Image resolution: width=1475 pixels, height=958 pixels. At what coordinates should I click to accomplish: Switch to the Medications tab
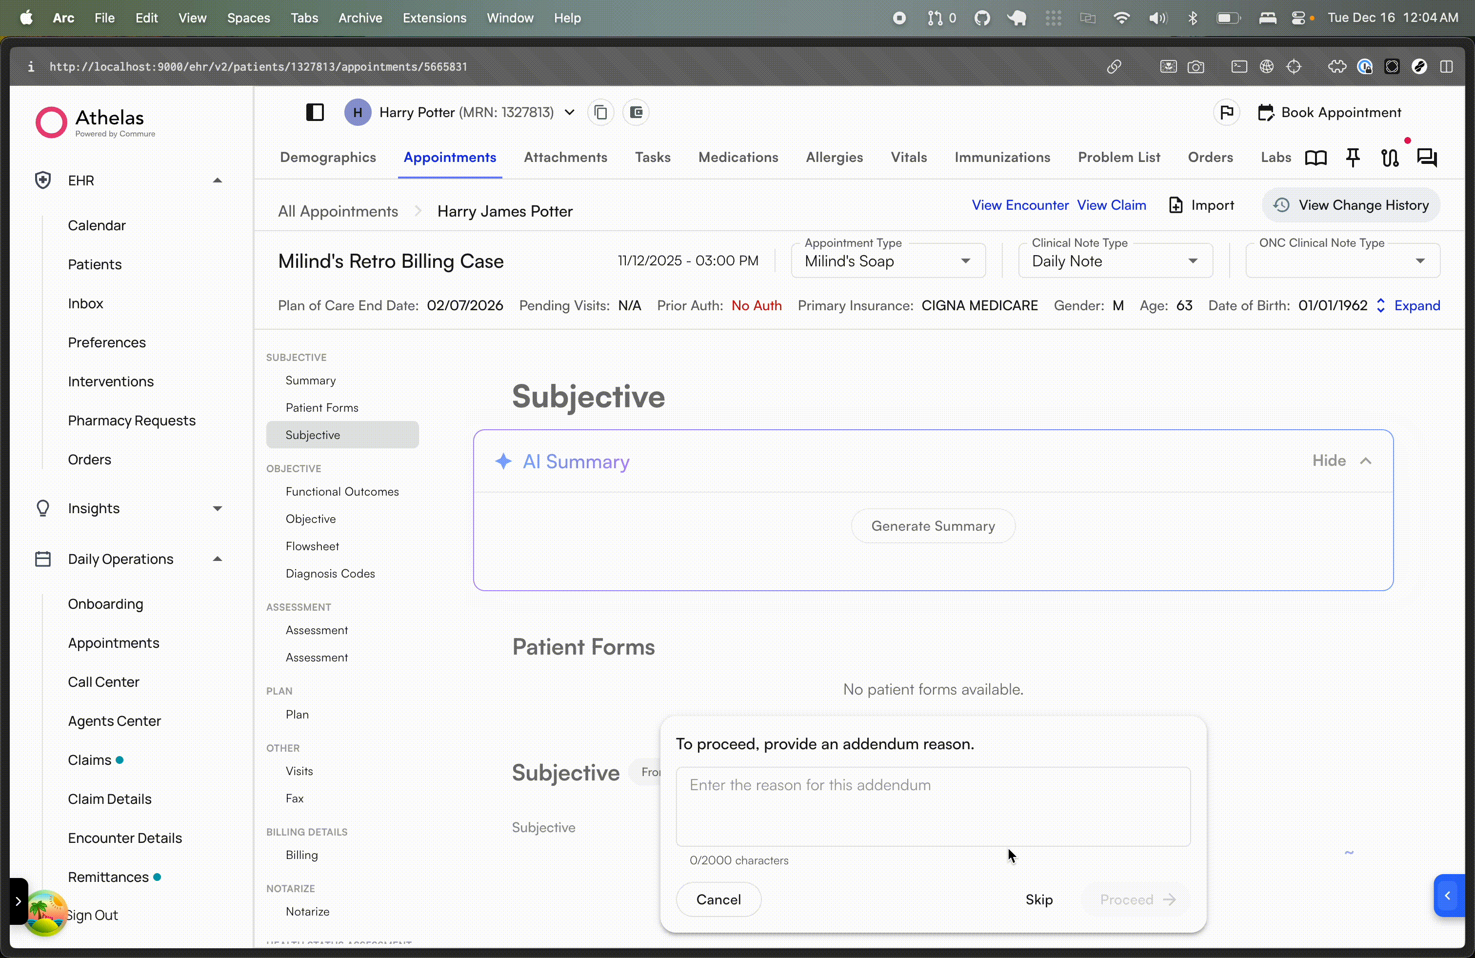pos(738,158)
